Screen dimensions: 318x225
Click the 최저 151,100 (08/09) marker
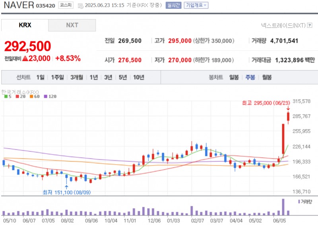click(66, 192)
